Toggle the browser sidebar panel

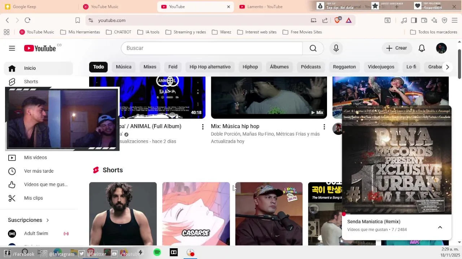pos(414,21)
